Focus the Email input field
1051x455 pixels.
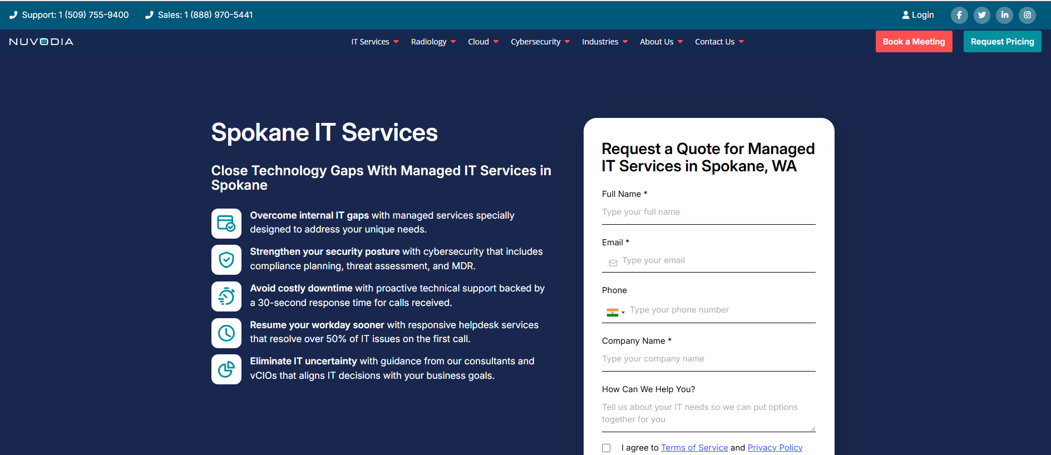[708, 260]
